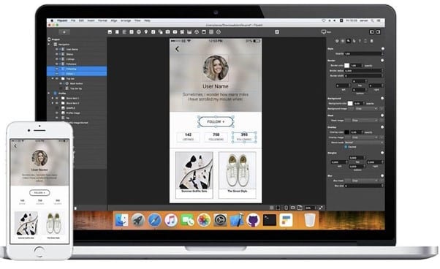Open the Arrange menu
Image resolution: width=440 pixels, height=269 pixels.
coord(126,20)
